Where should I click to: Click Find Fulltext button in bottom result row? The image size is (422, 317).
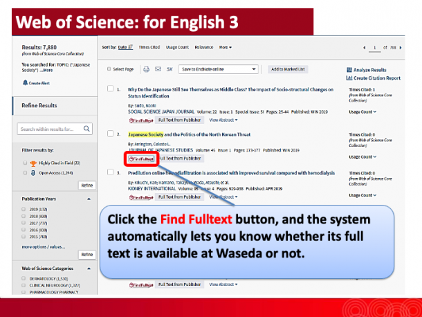(141, 284)
